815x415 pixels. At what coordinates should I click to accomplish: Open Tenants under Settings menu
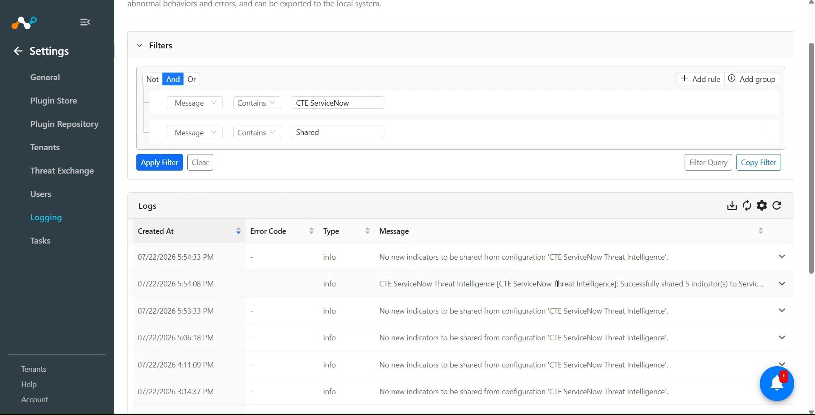tap(45, 148)
